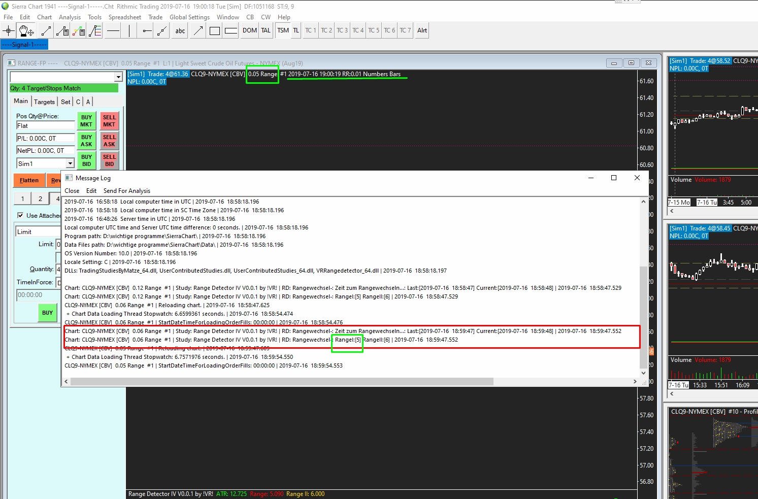Click the TC 4 toolbar button
This screenshot has width=758, height=499.
tap(358, 30)
